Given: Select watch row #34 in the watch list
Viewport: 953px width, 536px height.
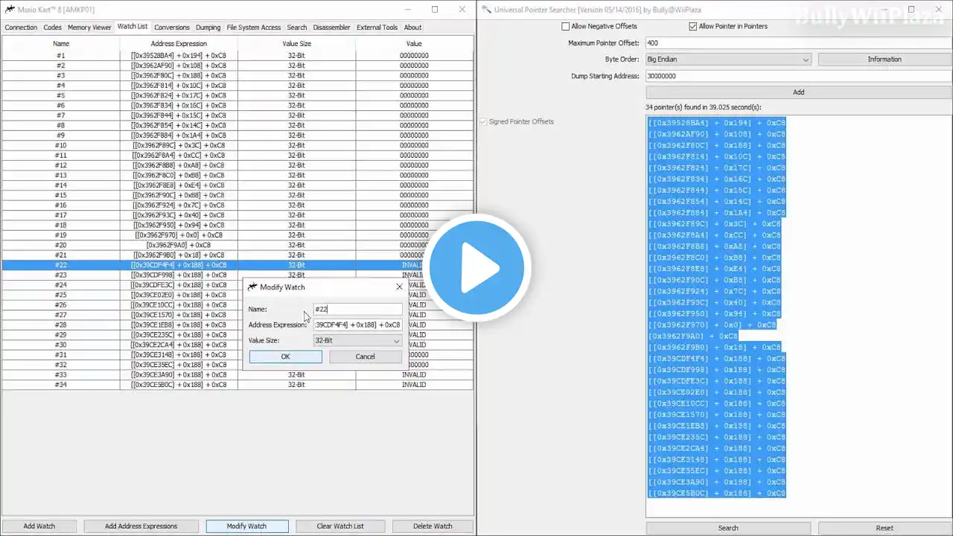Looking at the screenshot, I should click(238, 385).
